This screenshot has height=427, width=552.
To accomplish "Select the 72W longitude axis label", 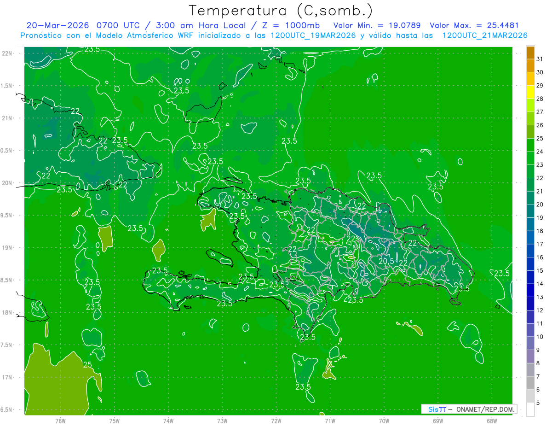I will [276, 421].
